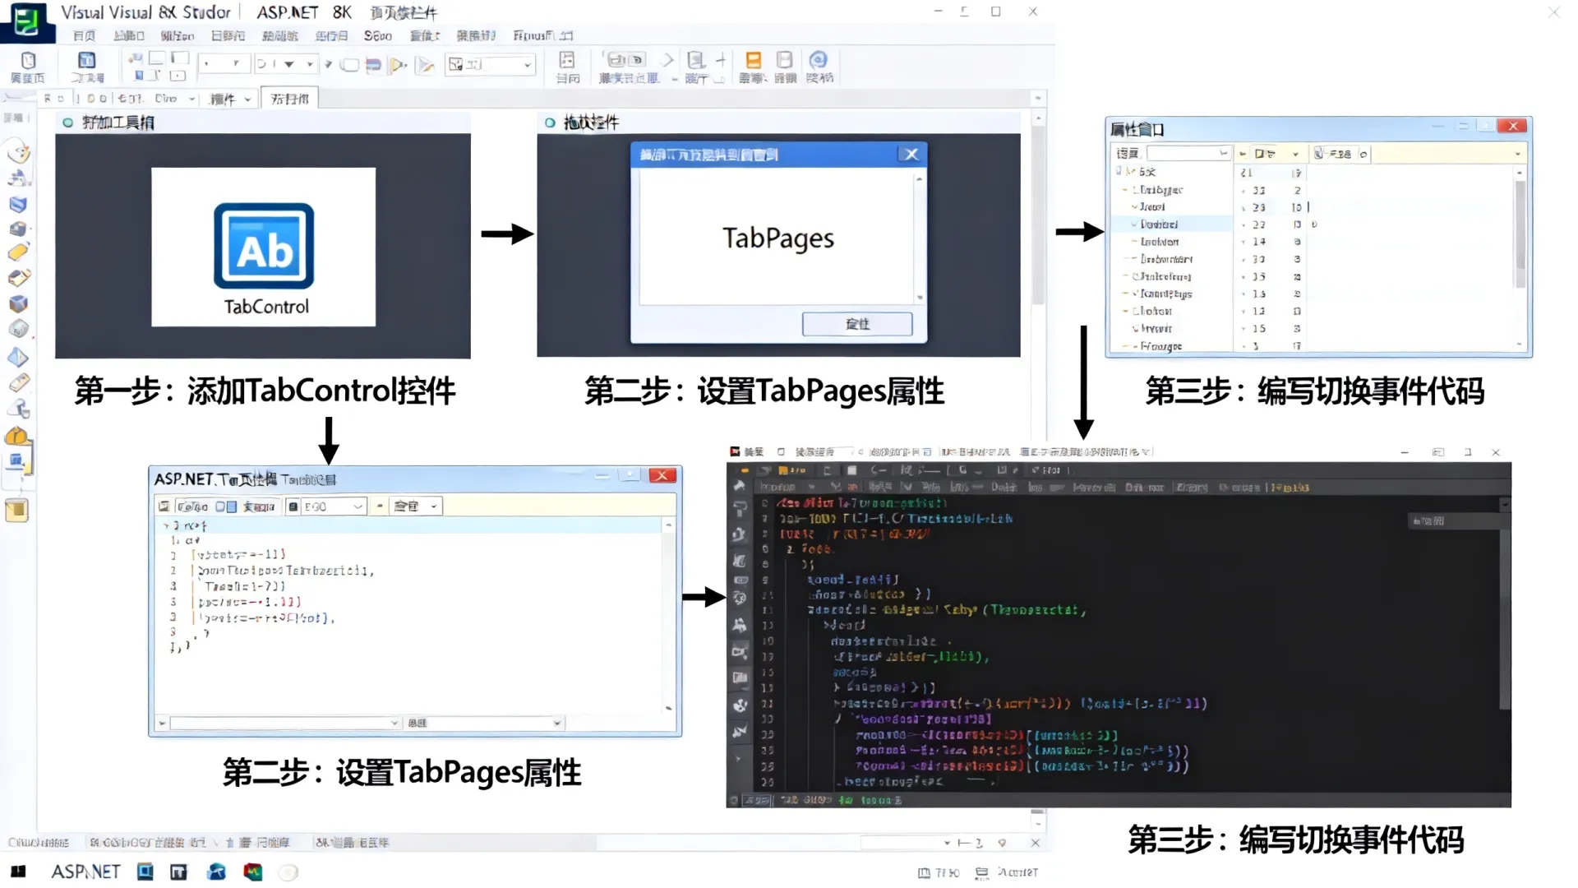Close the properties window with red X
The height and width of the screenshot is (888, 1578).
(x=1512, y=126)
